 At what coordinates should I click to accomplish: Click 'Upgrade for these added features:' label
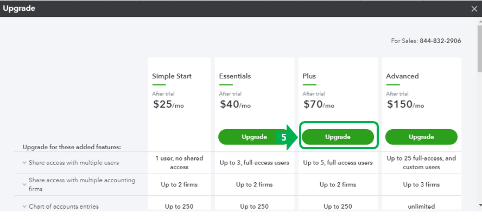[72, 147]
